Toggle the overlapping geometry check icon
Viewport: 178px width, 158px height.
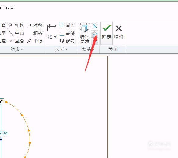(95, 41)
